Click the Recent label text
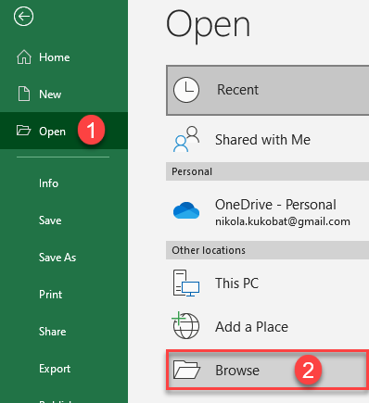Image resolution: width=369 pixels, height=403 pixels. 238,90
